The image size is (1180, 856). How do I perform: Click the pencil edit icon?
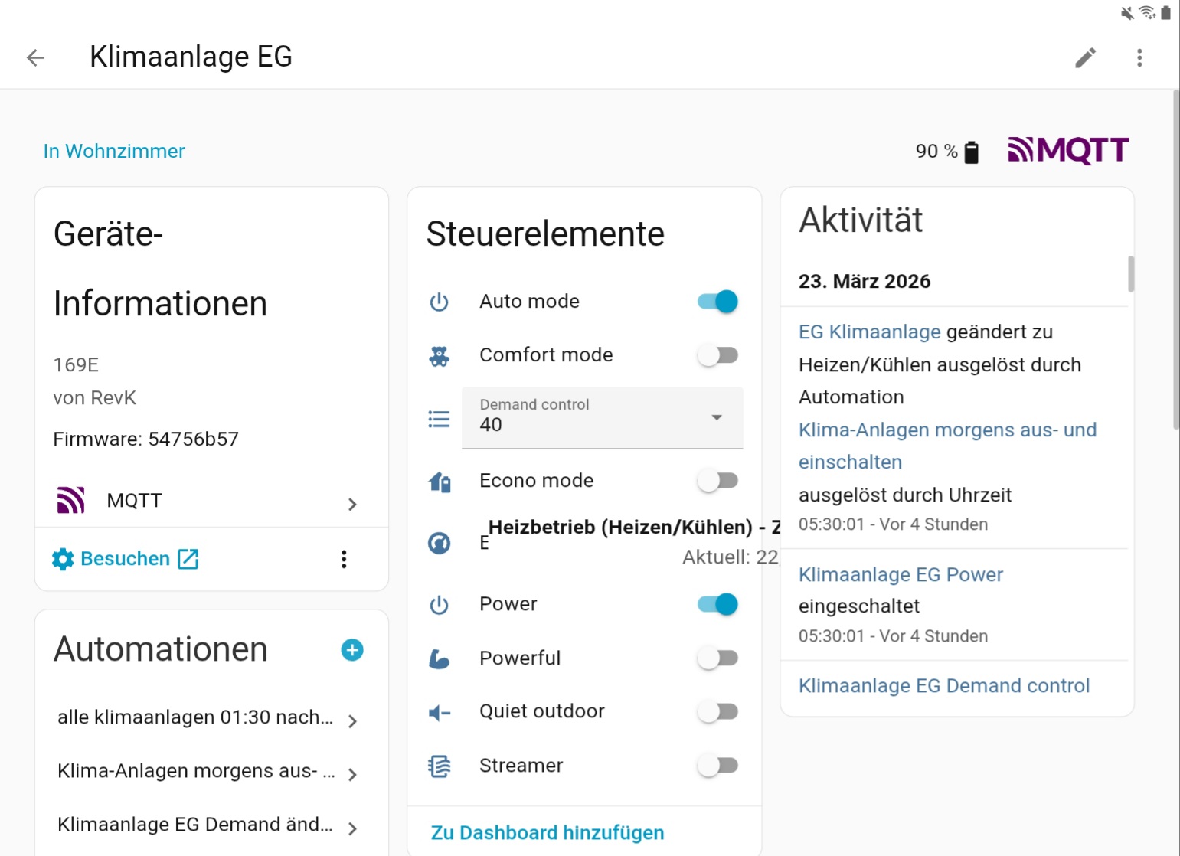tap(1085, 57)
